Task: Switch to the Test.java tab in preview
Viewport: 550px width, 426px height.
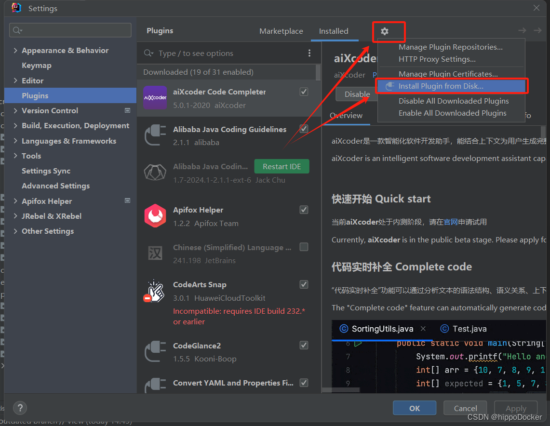Action: [x=464, y=329]
